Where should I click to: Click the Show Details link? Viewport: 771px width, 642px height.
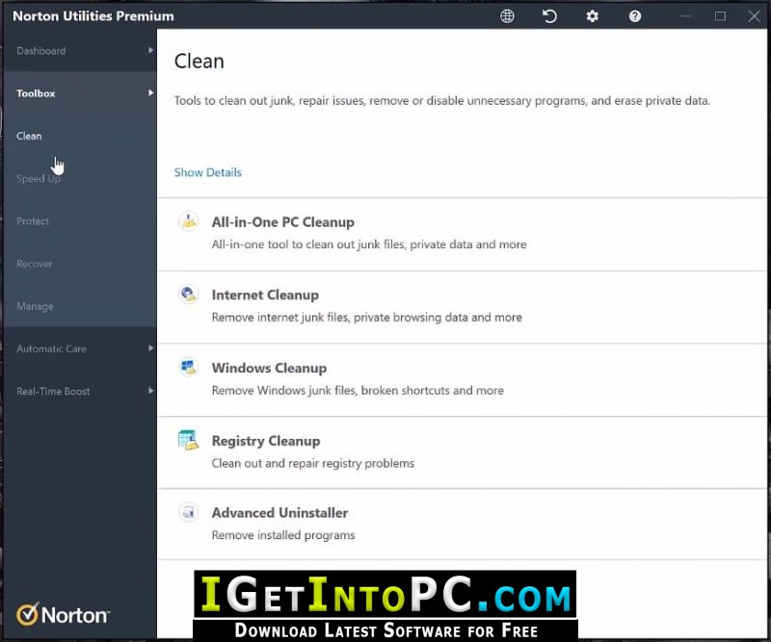point(208,172)
